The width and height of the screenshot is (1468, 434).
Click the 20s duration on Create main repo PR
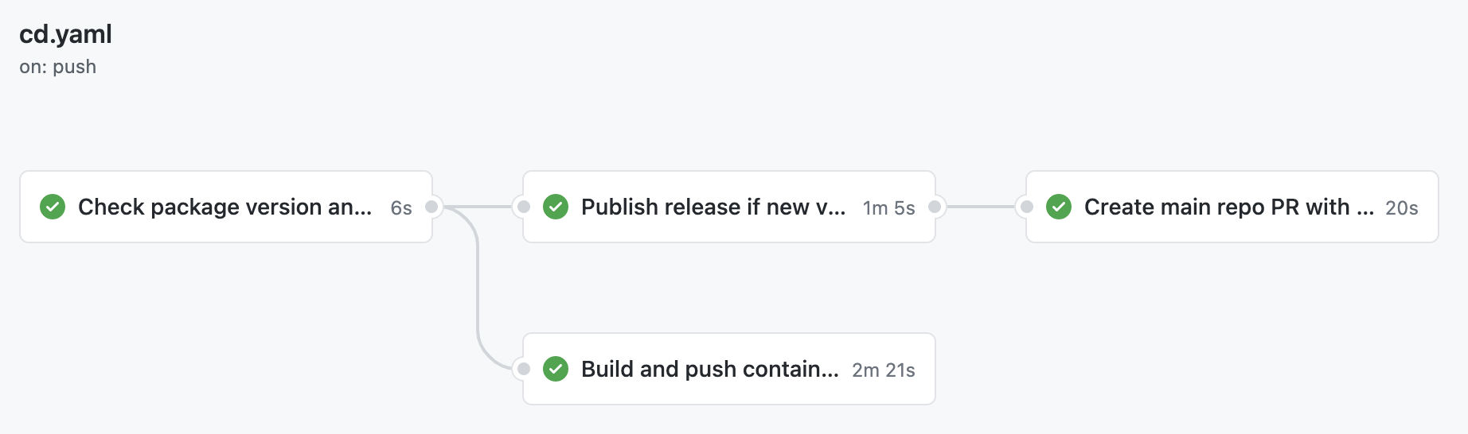tap(1401, 208)
